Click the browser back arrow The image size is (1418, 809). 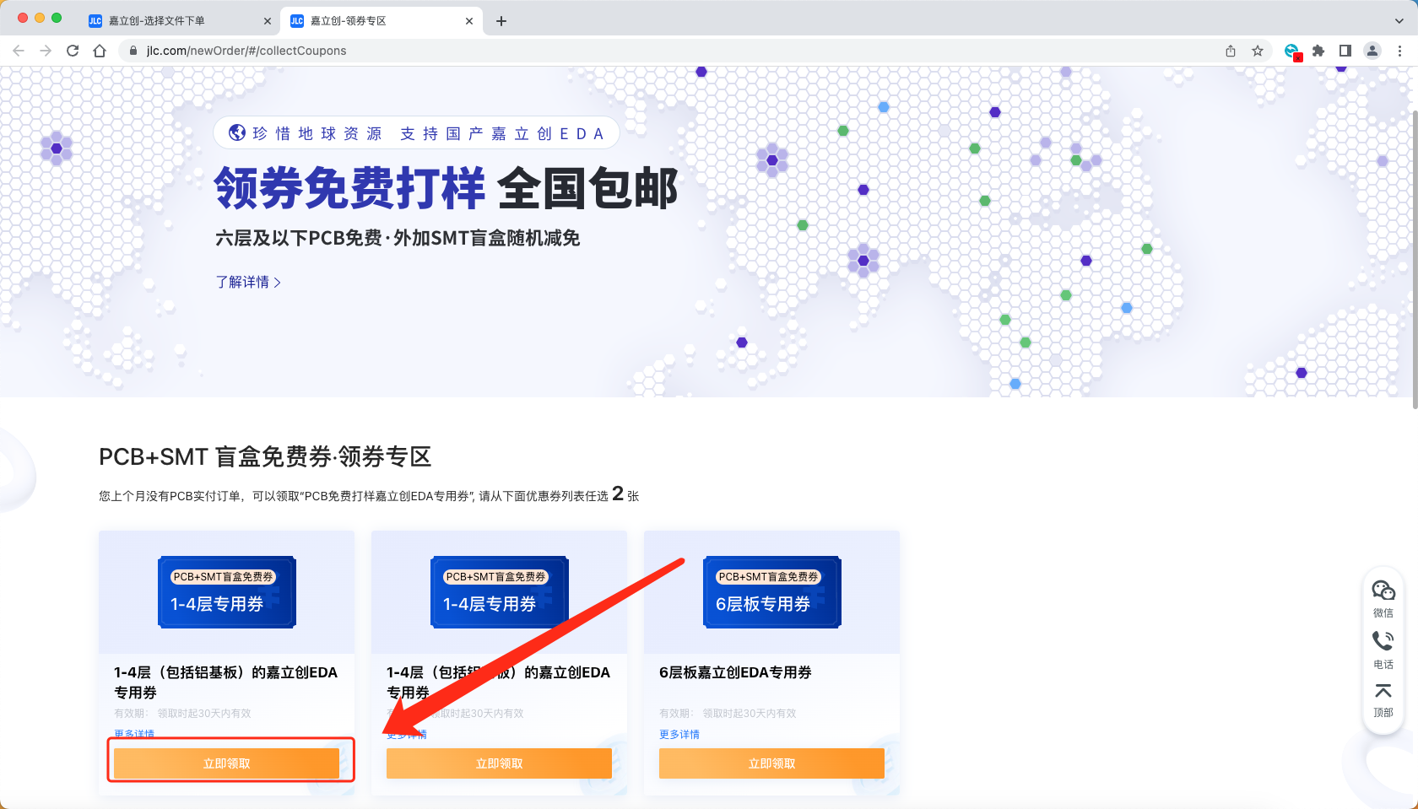(19, 51)
